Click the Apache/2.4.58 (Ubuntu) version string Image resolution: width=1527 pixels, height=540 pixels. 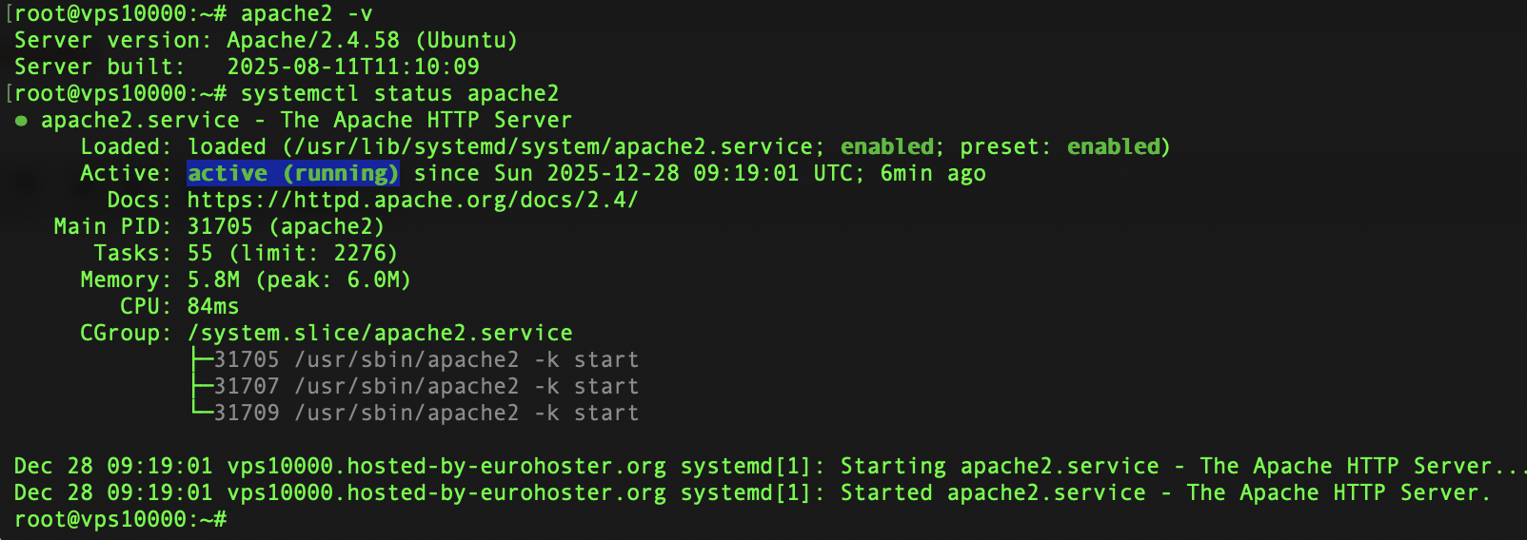click(371, 41)
